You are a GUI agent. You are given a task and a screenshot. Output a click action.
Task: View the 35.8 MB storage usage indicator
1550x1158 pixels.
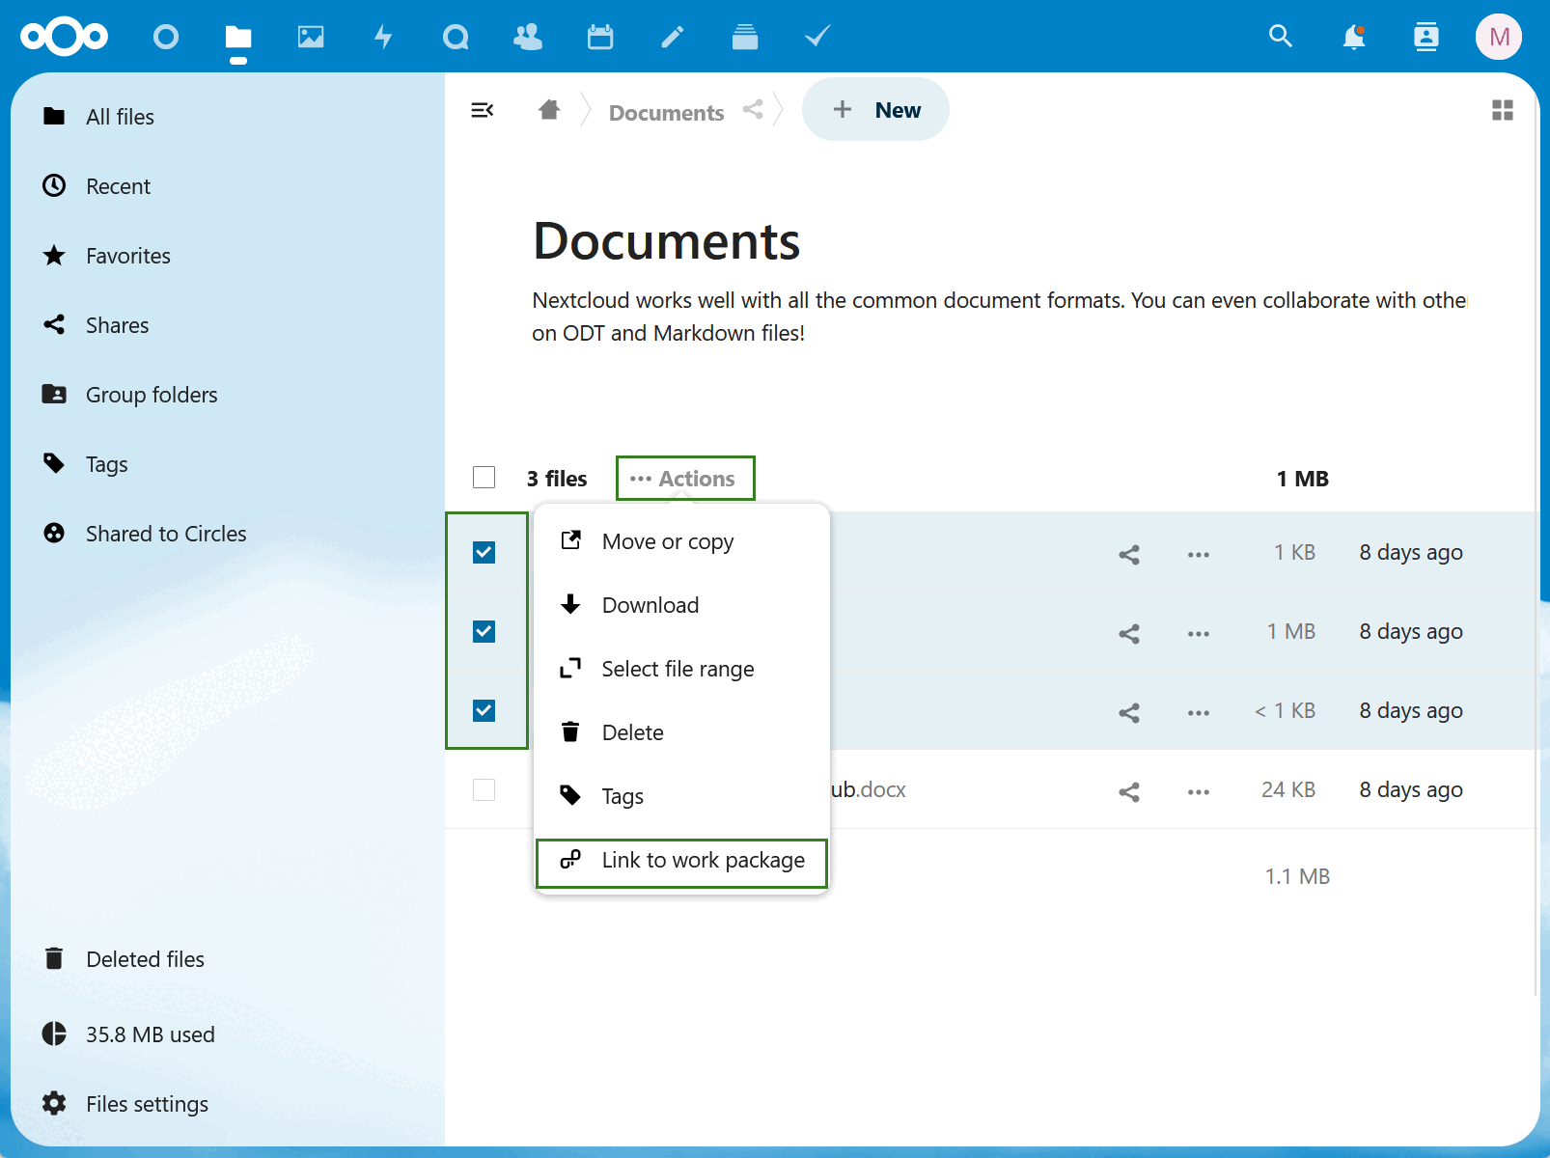pyautogui.click(x=150, y=1034)
